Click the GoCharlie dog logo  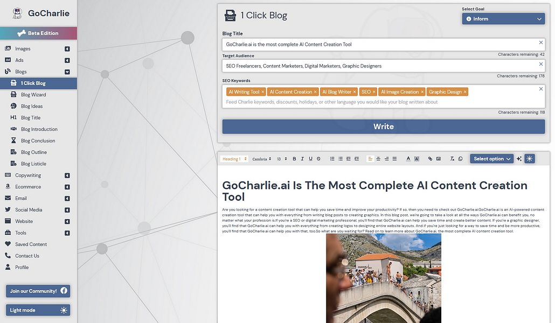(x=17, y=13)
